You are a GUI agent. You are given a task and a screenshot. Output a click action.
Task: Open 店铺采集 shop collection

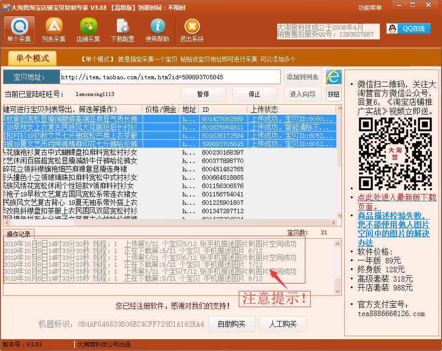click(88, 30)
